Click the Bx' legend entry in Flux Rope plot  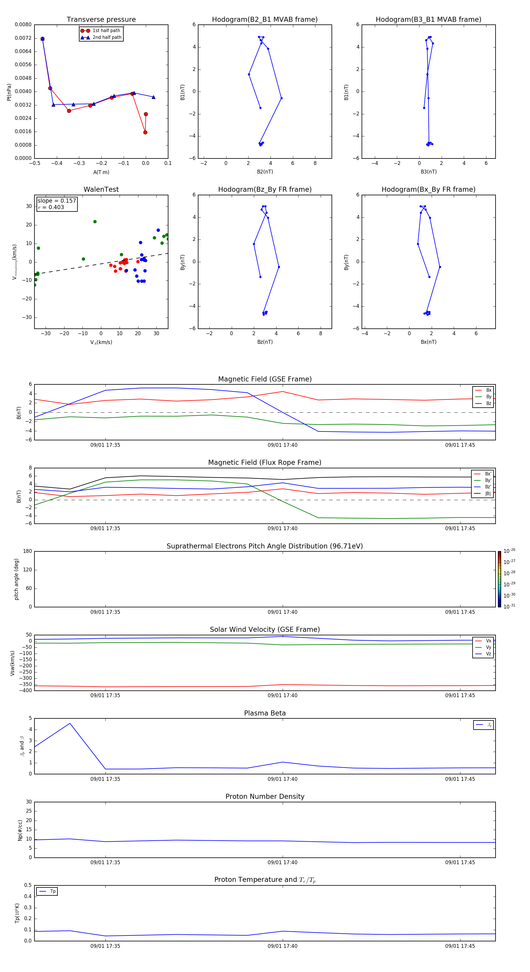483,474
